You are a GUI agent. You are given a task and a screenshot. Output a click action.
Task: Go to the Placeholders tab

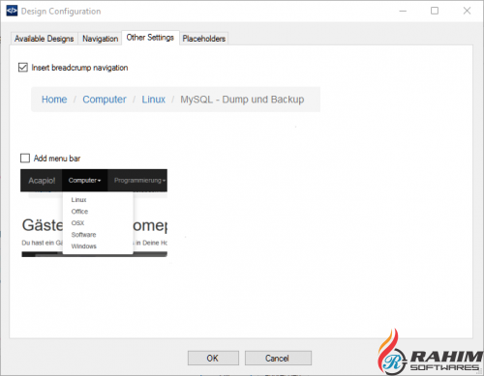click(x=204, y=39)
